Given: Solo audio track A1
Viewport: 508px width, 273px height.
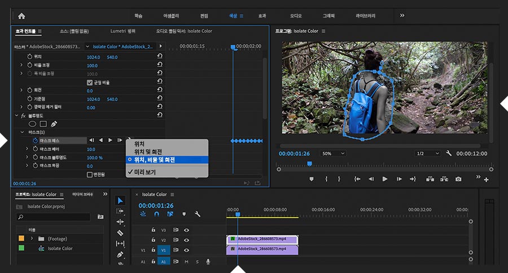Looking at the screenshot, I should tap(197, 262).
